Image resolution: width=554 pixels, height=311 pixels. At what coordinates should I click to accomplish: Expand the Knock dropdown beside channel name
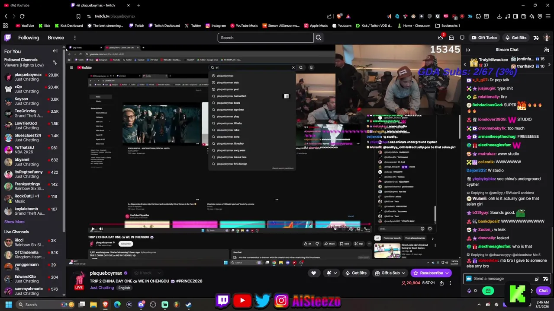pyautogui.click(x=159, y=273)
